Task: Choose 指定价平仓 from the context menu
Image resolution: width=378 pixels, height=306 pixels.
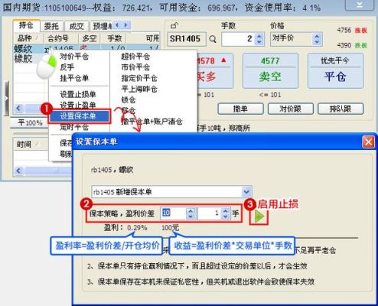Action: tap(139, 78)
